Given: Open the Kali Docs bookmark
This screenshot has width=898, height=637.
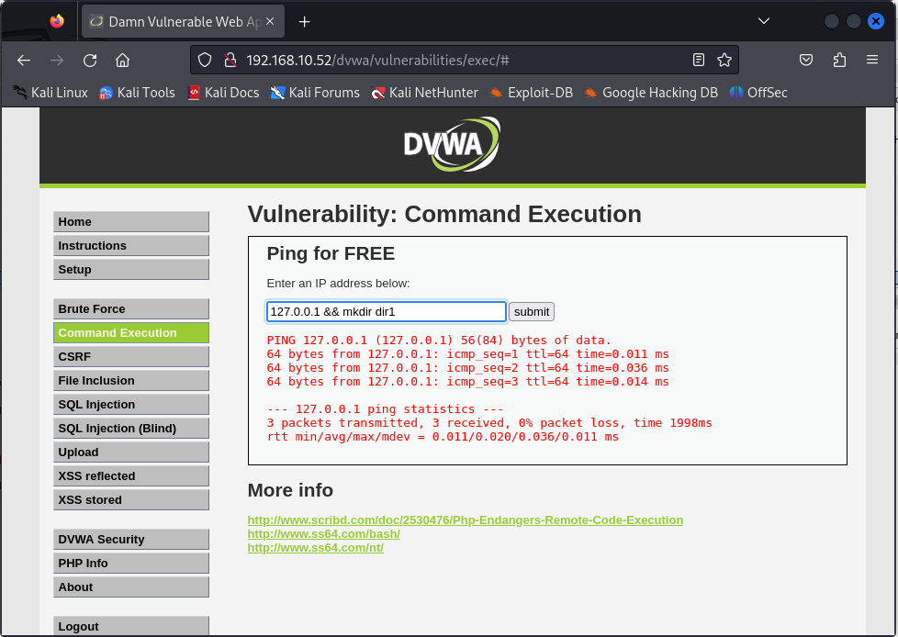Looking at the screenshot, I should pos(223,93).
